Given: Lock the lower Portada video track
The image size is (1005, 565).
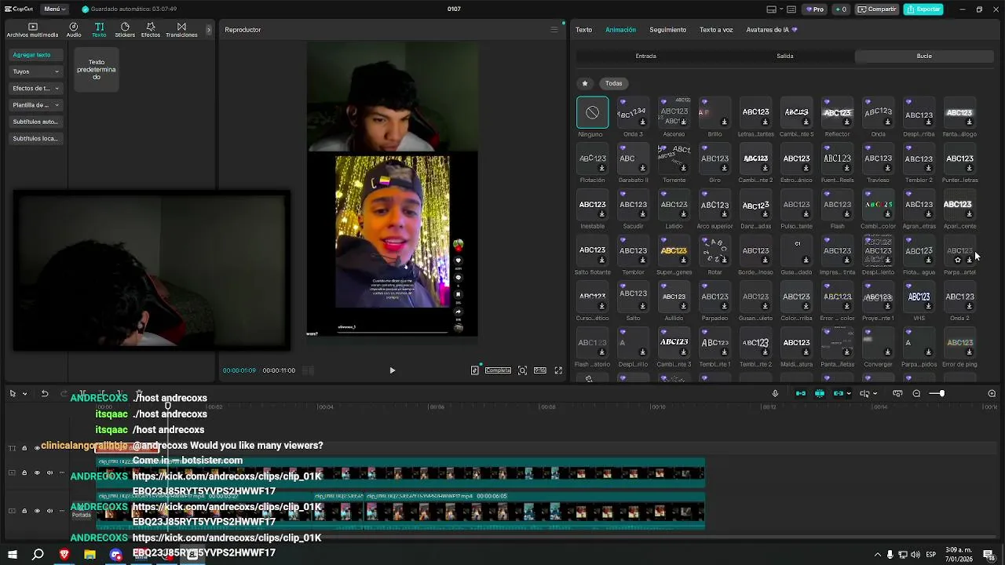Looking at the screenshot, I should [x=24, y=510].
